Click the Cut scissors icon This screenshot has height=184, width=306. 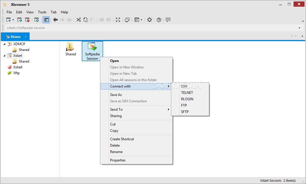coord(79,20)
